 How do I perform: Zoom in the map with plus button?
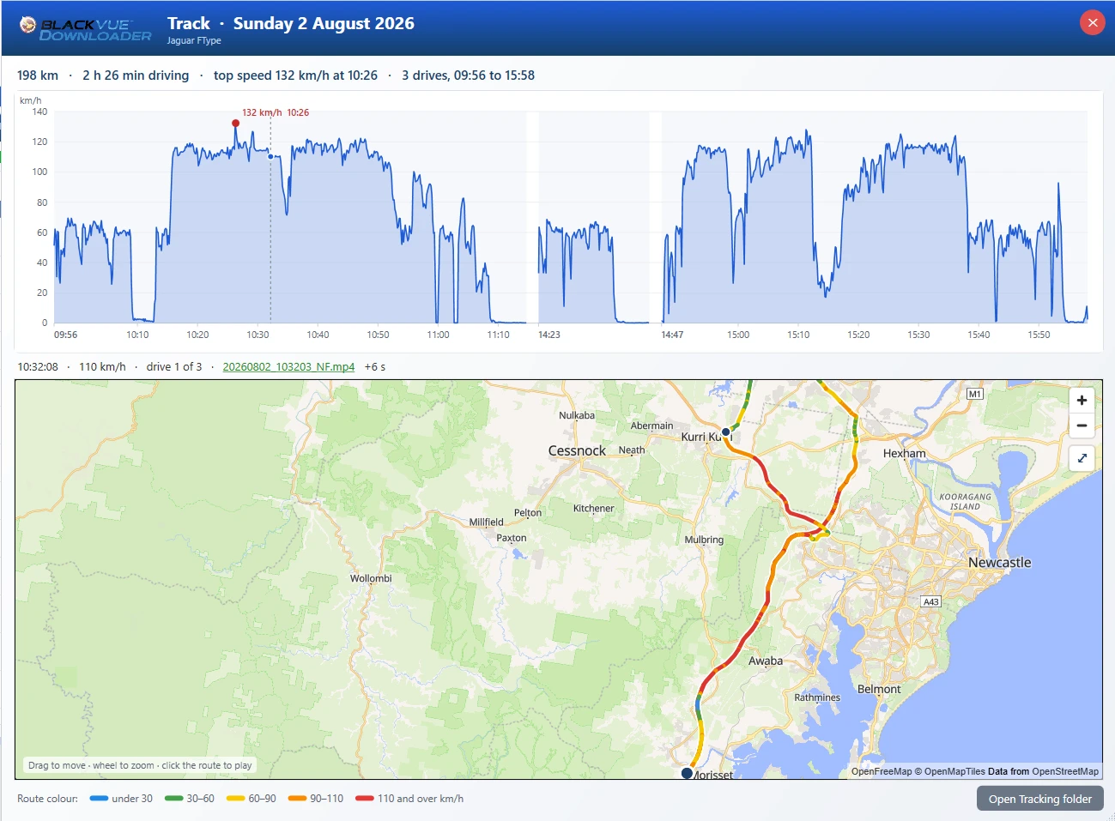coord(1082,400)
